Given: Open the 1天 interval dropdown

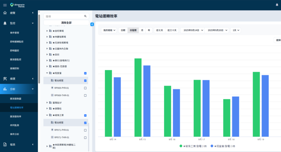Looking at the screenshot, I should [235, 30].
